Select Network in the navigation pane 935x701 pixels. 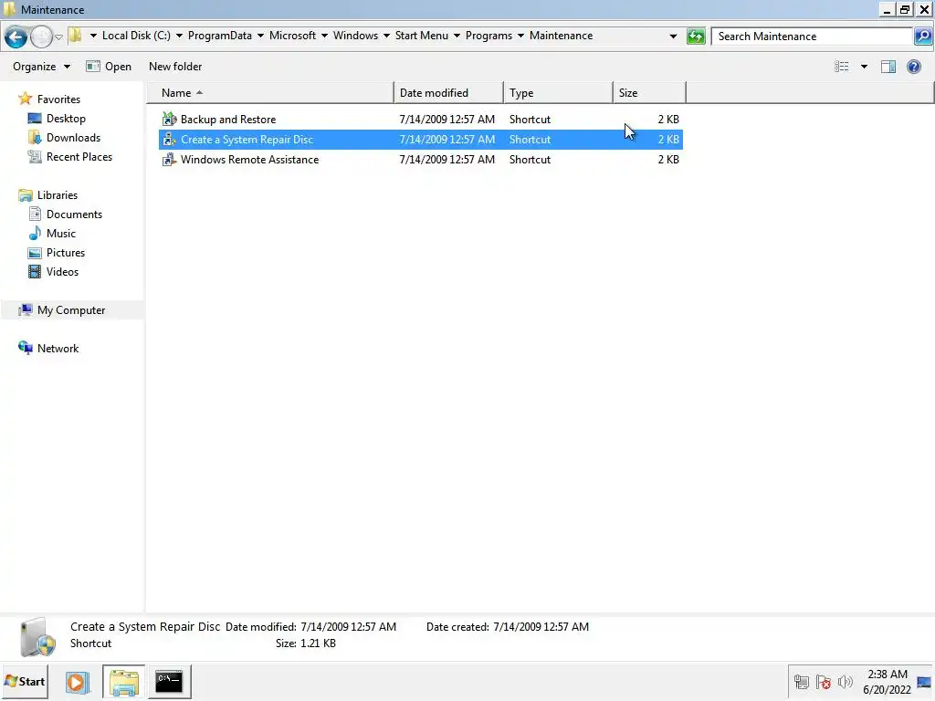(x=58, y=348)
